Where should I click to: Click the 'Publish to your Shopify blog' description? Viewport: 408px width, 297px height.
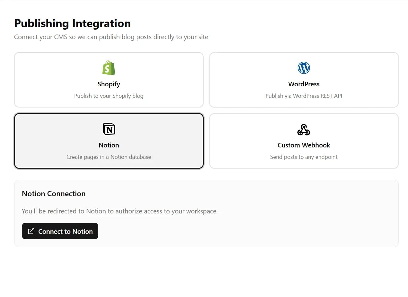[109, 96]
